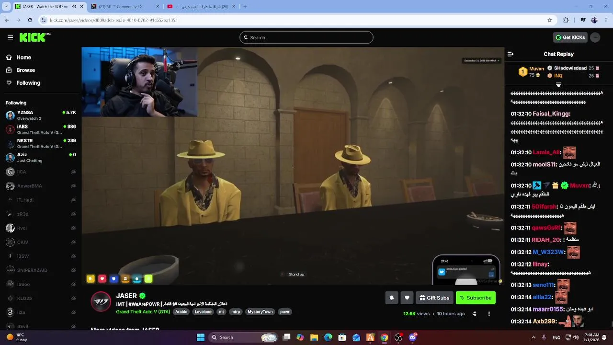Open Chrome's three-dot menu

tap(605, 20)
